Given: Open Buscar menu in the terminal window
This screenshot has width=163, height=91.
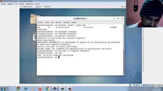Looking at the screenshot, I should point(58,22).
